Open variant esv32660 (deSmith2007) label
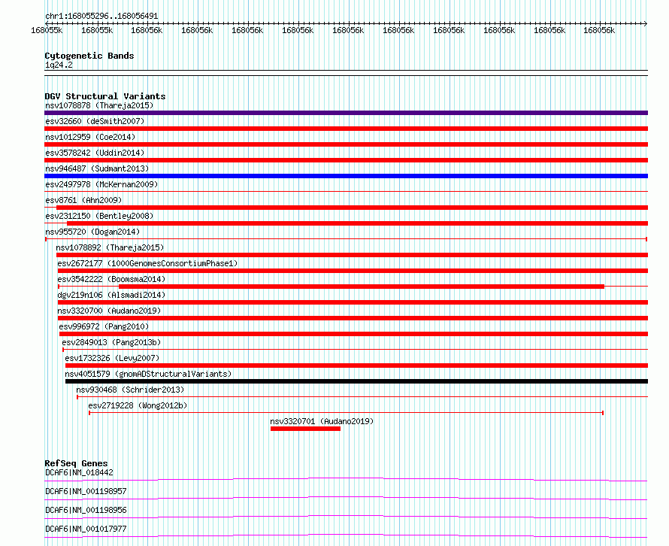Viewport: 669px width, 546px height. click(x=95, y=121)
